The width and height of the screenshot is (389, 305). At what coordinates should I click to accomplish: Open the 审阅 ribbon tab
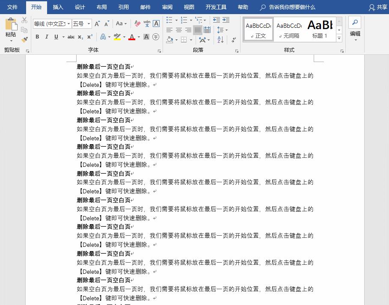pyautogui.click(x=167, y=7)
